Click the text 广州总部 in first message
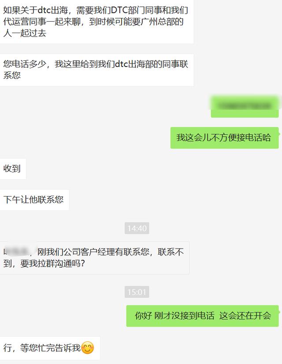This screenshot has width=282, height=364. pos(158,22)
